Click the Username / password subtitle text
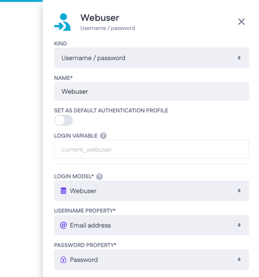 [108, 28]
